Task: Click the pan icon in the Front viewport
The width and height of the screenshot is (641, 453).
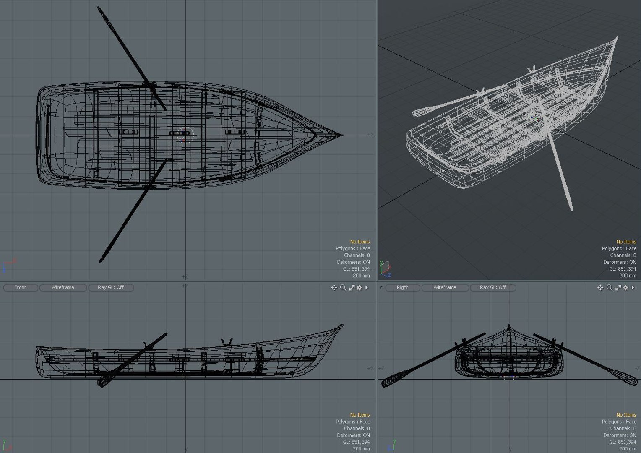Action: click(334, 288)
